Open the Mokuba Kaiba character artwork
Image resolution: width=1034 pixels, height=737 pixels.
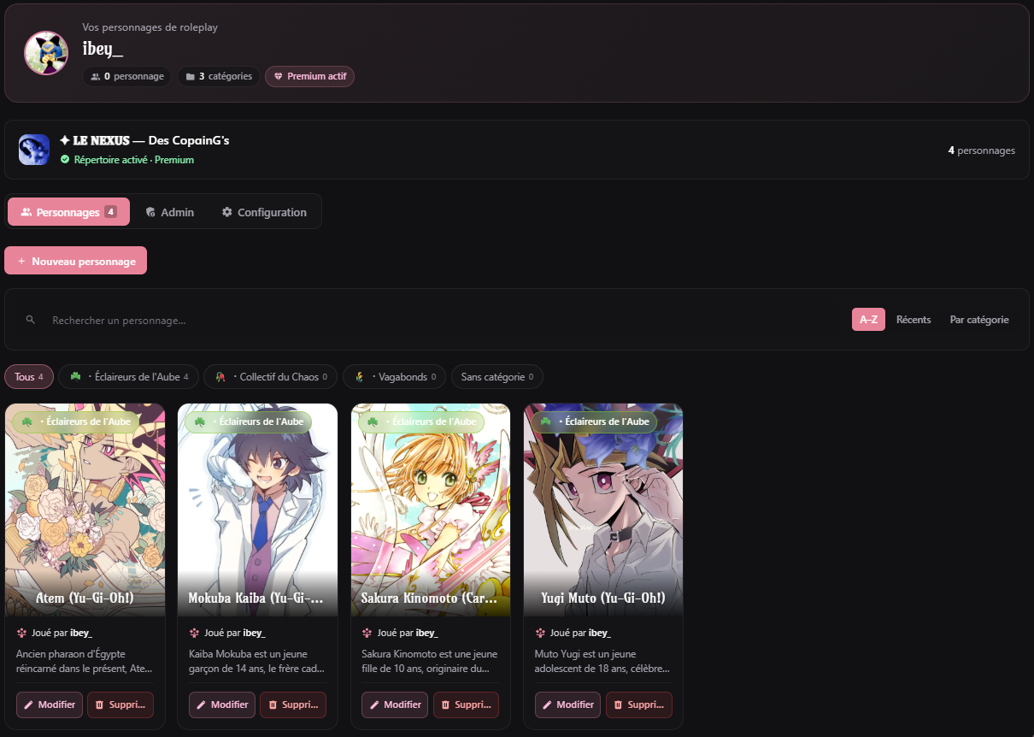click(x=257, y=509)
